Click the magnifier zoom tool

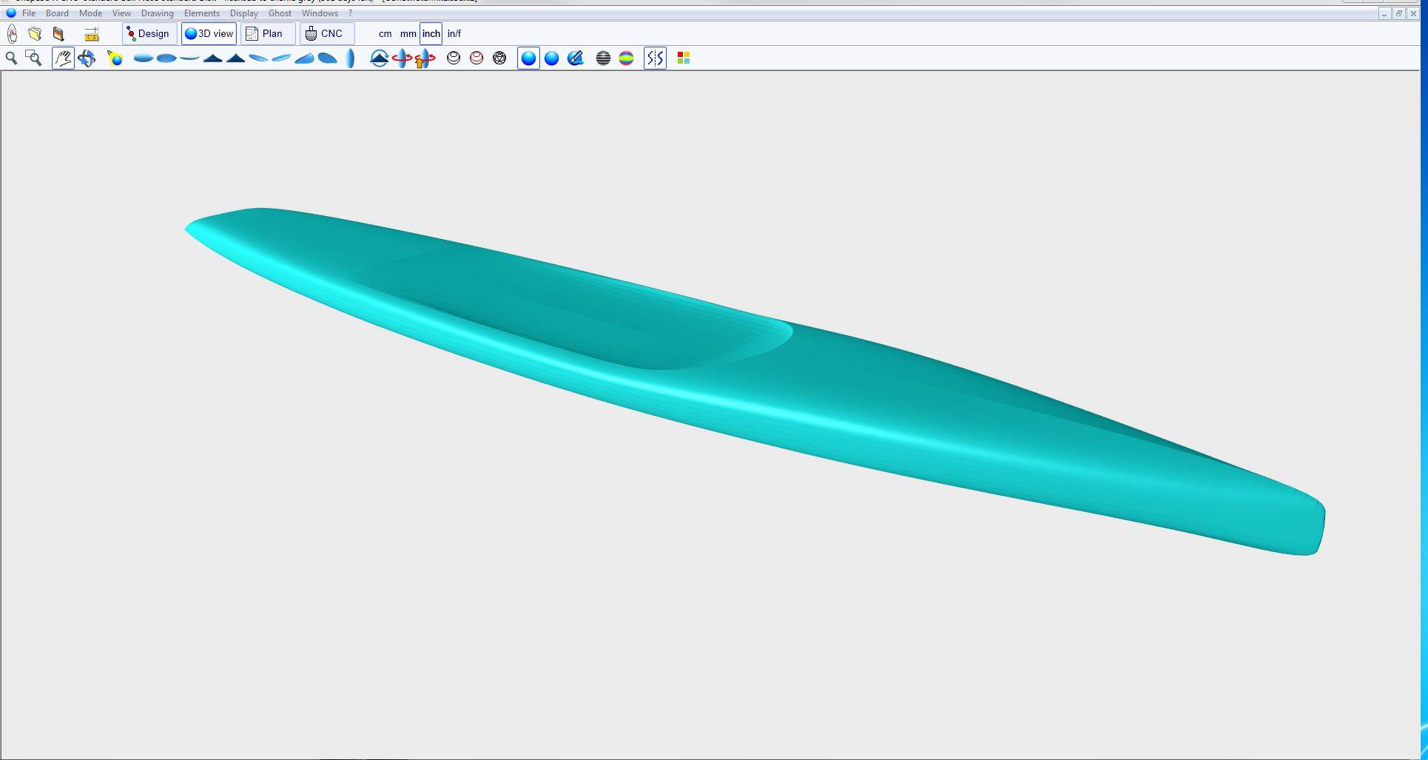coord(11,58)
